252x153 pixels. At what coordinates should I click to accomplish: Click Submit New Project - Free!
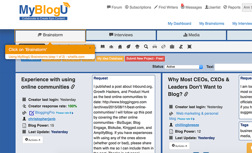(145, 59)
